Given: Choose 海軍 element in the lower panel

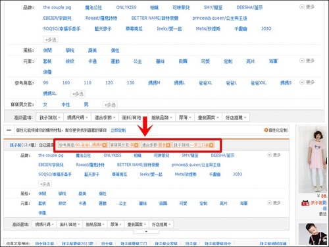Looking at the screenshot, I should coord(243,204).
